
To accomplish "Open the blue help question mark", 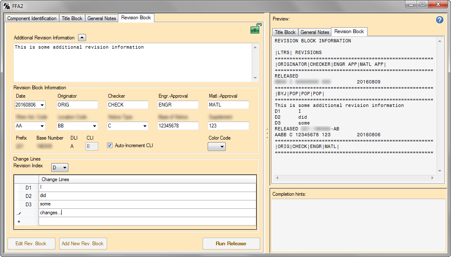I will tap(439, 20).
